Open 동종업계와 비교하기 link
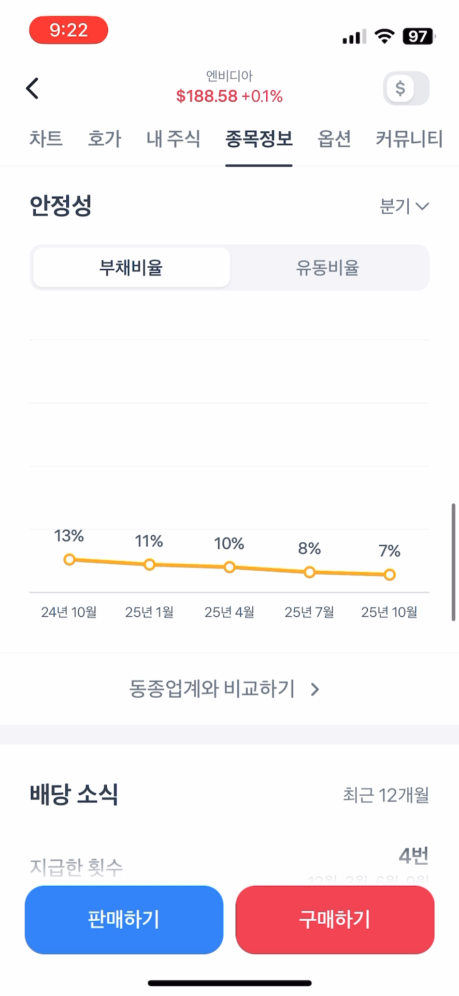459x996 pixels. 224,689
